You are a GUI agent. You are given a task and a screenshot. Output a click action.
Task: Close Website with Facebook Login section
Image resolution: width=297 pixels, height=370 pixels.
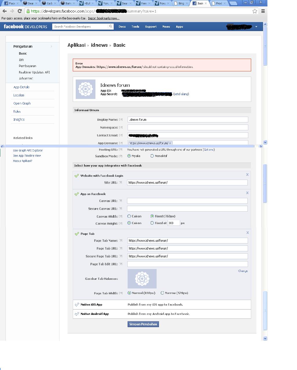tap(247, 175)
